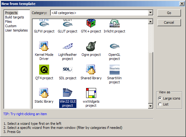Screen dimensions: 186x137
Task: Select the wxWidgets project icon
Action: click(91, 93)
